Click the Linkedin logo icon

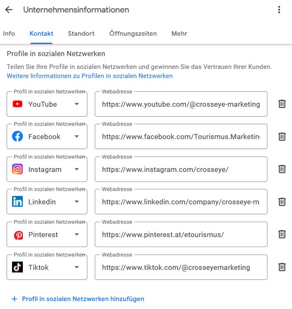pyautogui.click(x=17, y=201)
